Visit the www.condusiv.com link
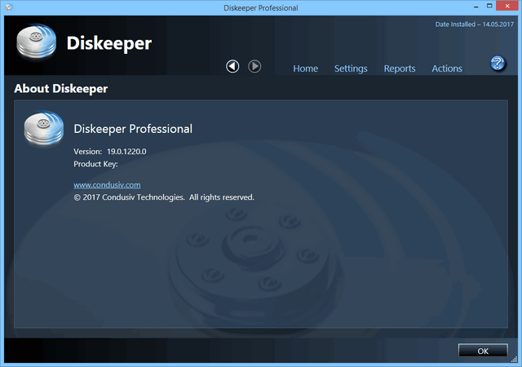This screenshot has width=522, height=367. [x=107, y=185]
